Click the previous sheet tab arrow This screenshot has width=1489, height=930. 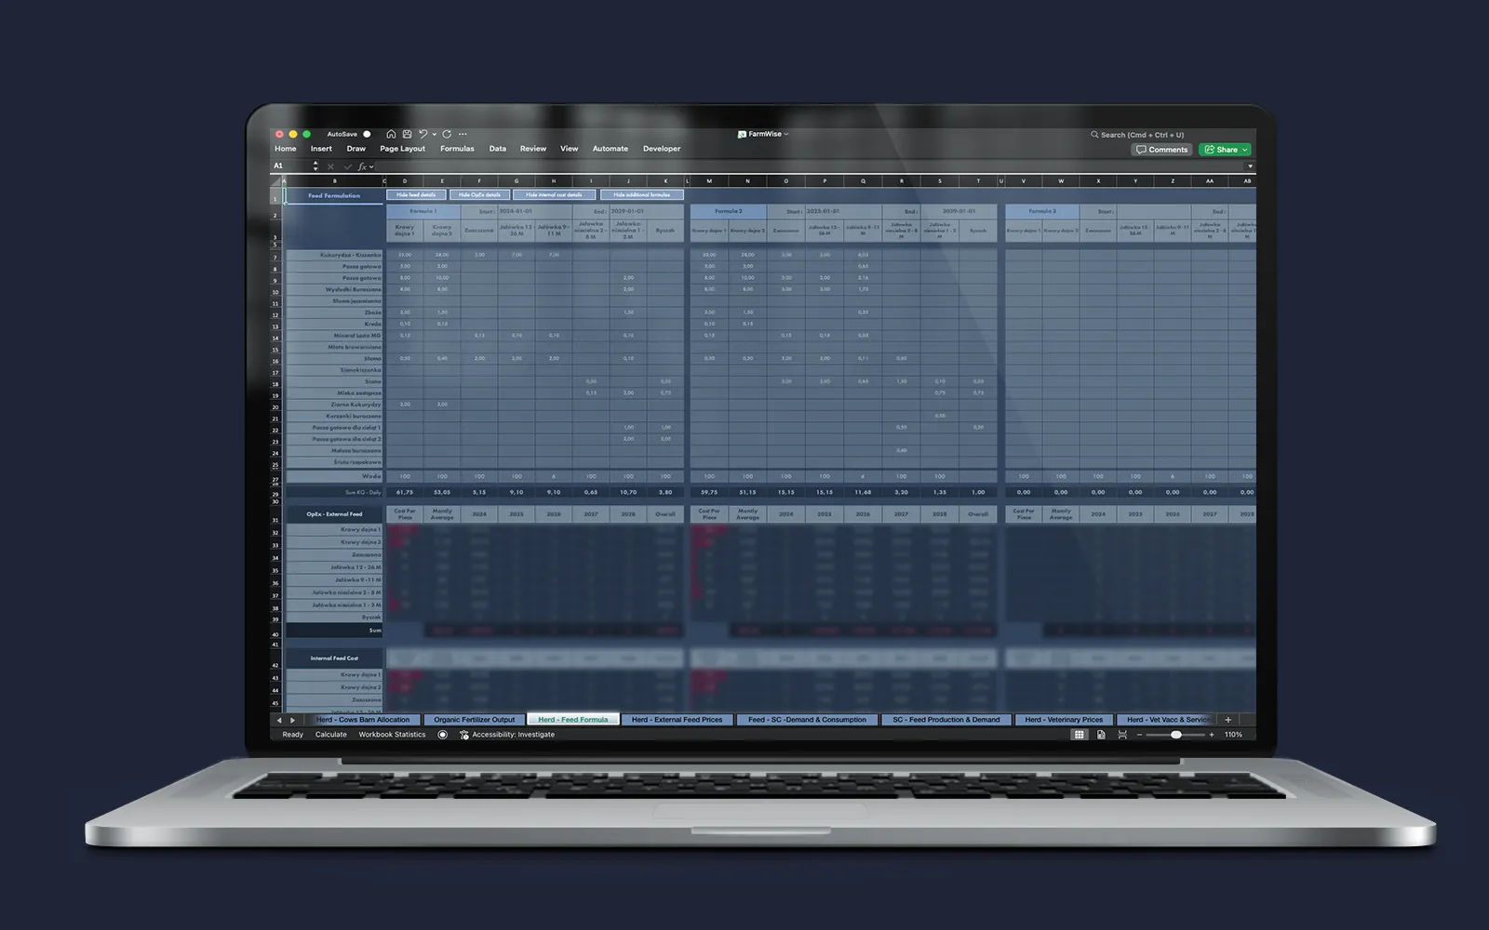279,720
